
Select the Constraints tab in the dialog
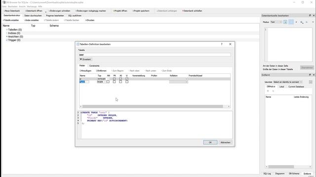94,66
